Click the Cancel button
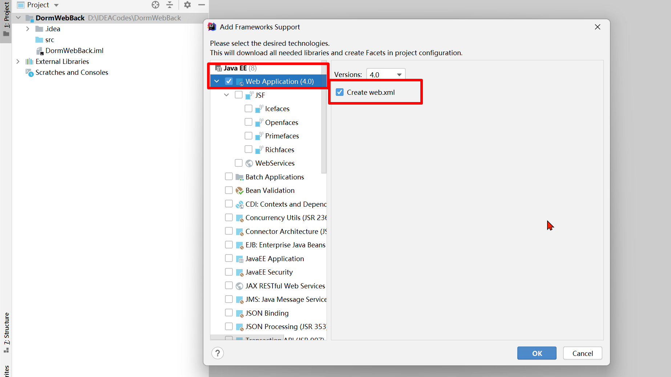671x377 pixels. [x=583, y=353]
